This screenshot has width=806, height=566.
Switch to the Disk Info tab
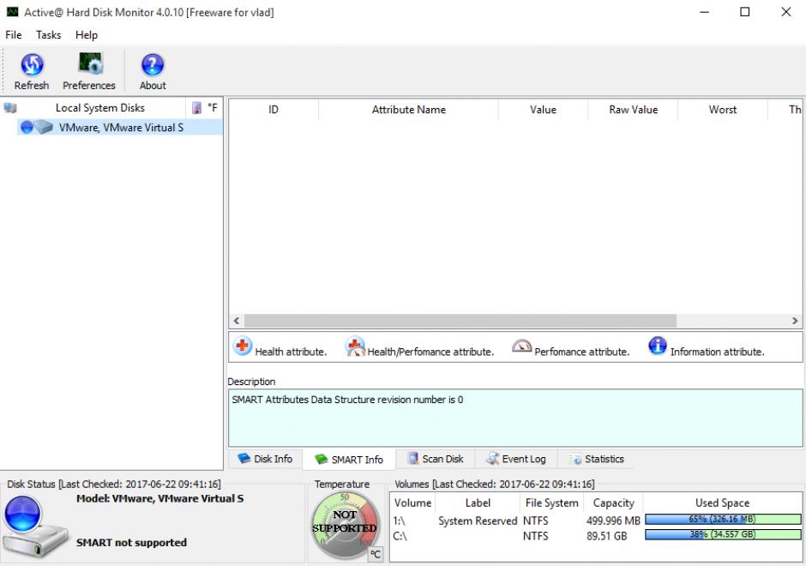coord(265,459)
